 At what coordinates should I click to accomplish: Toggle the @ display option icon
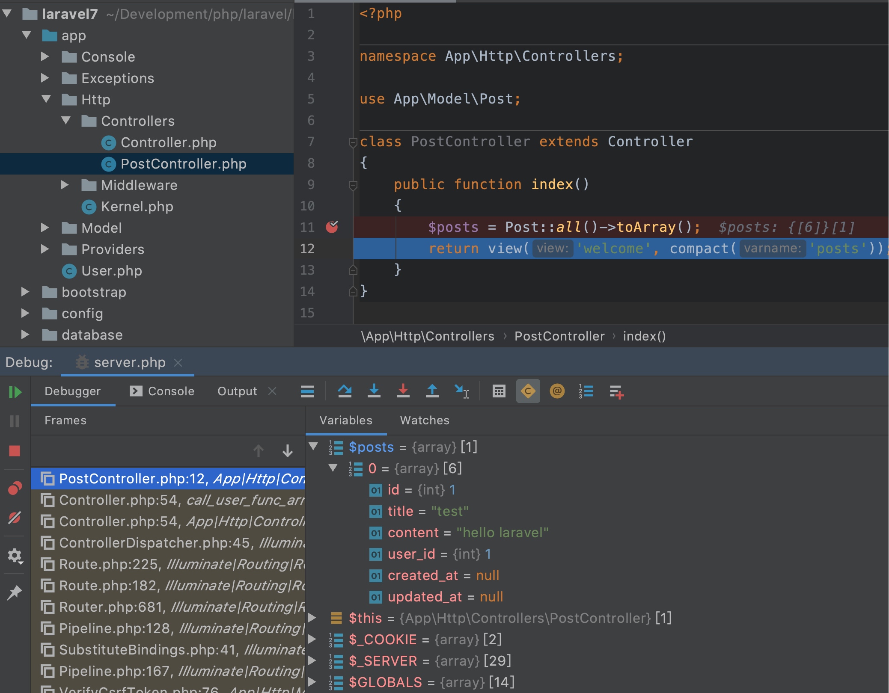557,391
